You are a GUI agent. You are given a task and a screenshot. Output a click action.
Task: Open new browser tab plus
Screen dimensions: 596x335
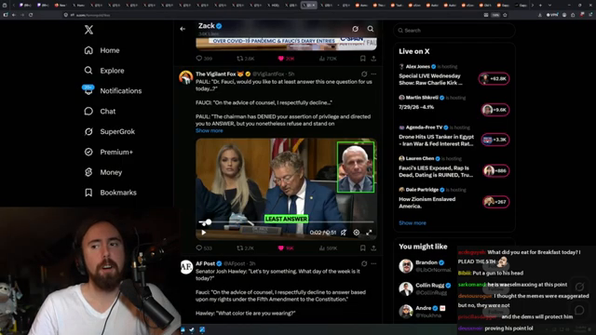pyautogui.click(x=540, y=6)
